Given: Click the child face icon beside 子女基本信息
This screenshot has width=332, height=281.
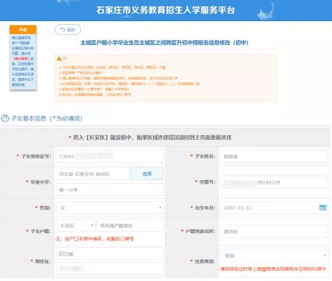Looking at the screenshot, I should (x=5, y=118).
